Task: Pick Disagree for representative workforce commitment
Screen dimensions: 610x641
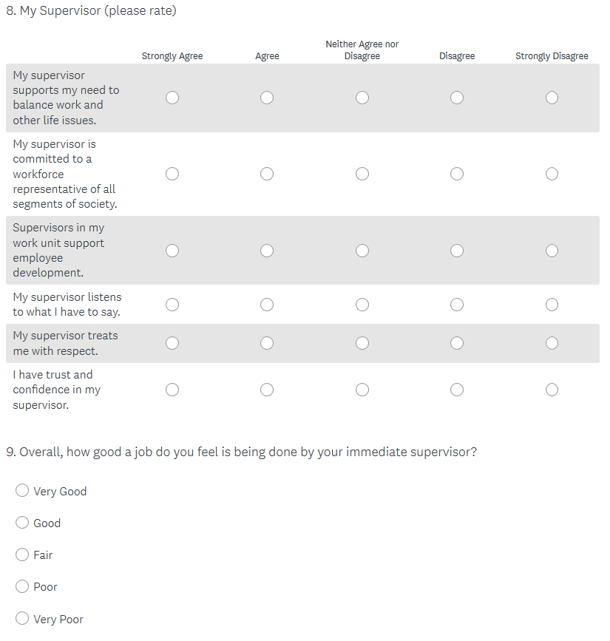Action: (x=457, y=174)
